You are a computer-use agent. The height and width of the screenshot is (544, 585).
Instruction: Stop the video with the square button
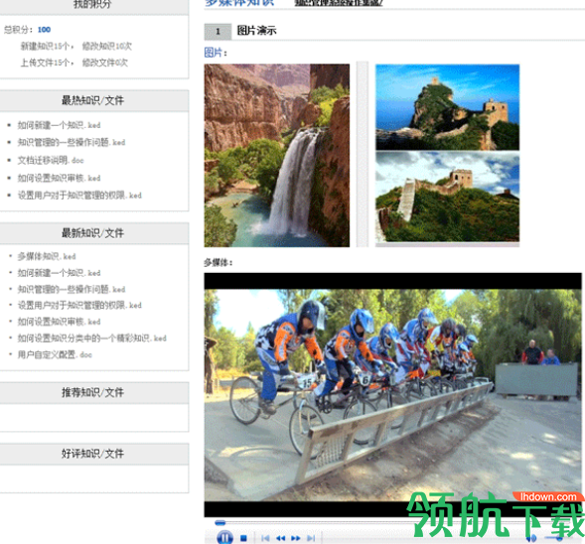tap(243, 538)
